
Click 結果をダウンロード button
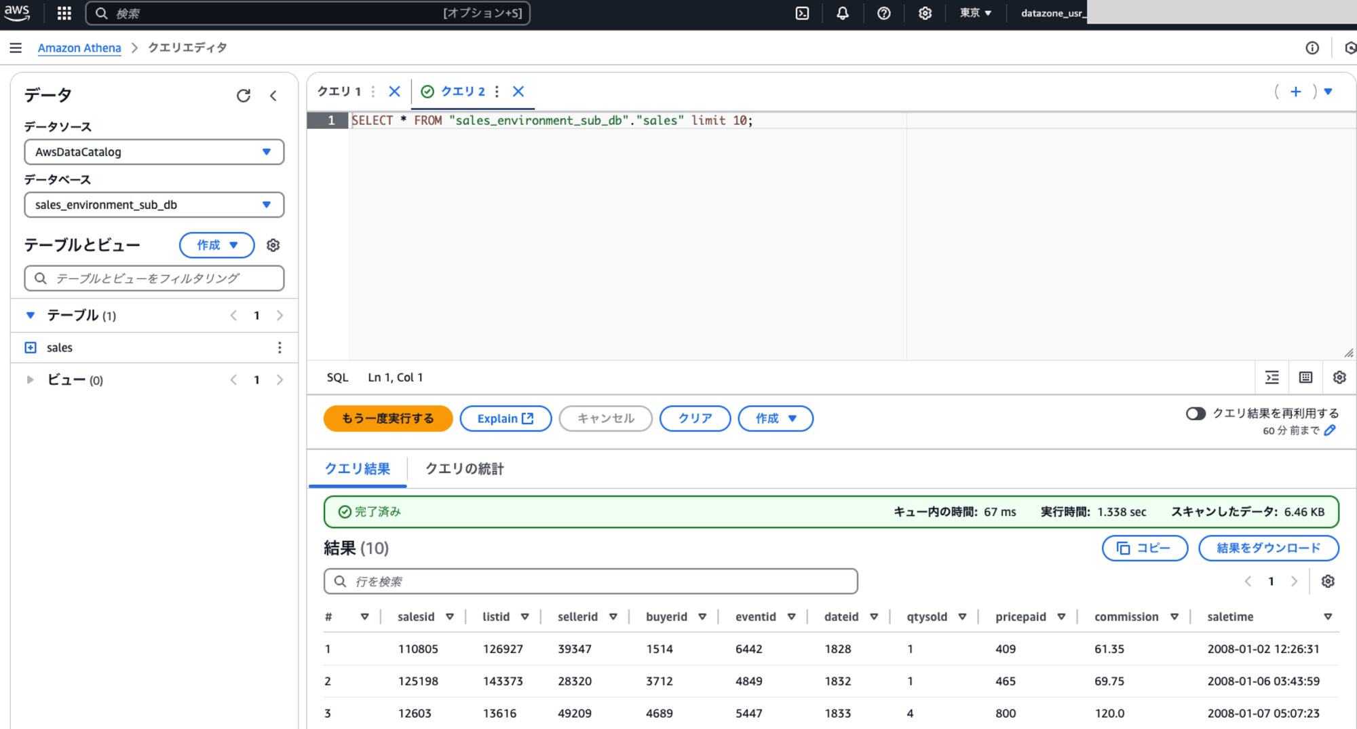pyautogui.click(x=1268, y=548)
